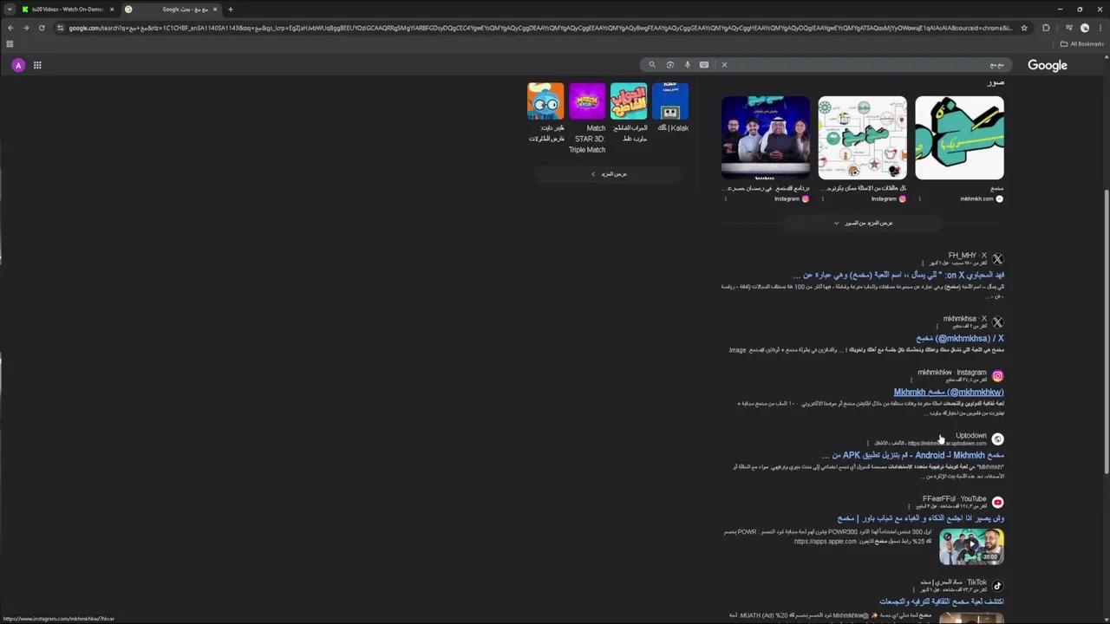Screen dimensions: 1110x624
Task: Open the mkhmkh.com logo image
Action: pyautogui.click(x=959, y=138)
